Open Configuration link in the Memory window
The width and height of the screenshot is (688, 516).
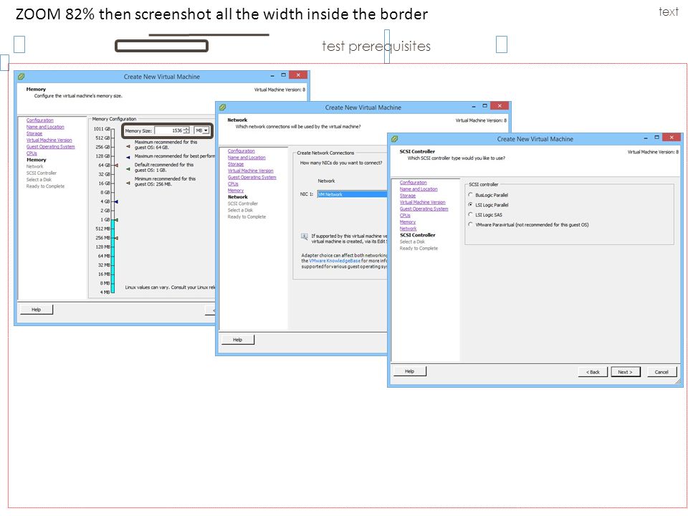tap(40, 120)
